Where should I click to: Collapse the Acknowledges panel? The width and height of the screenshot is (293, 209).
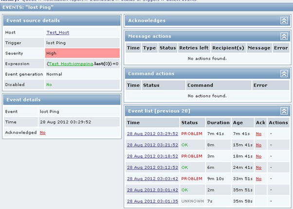click(x=284, y=20)
